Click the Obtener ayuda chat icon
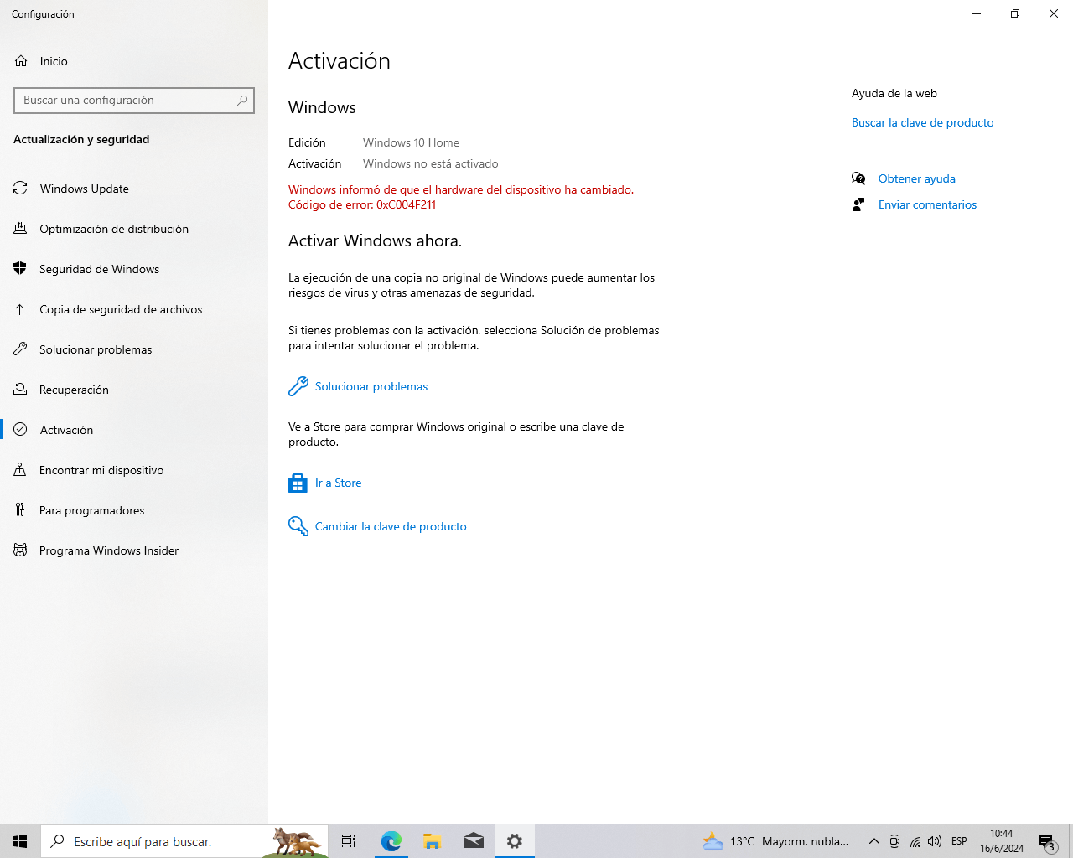 (x=858, y=178)
